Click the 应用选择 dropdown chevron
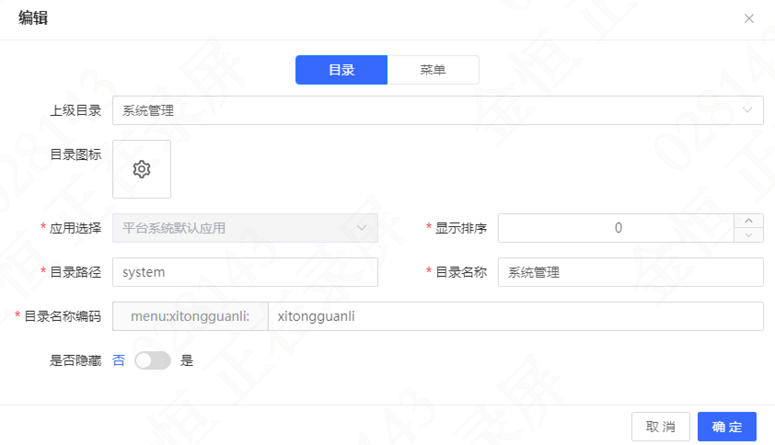 pos(362,228)
